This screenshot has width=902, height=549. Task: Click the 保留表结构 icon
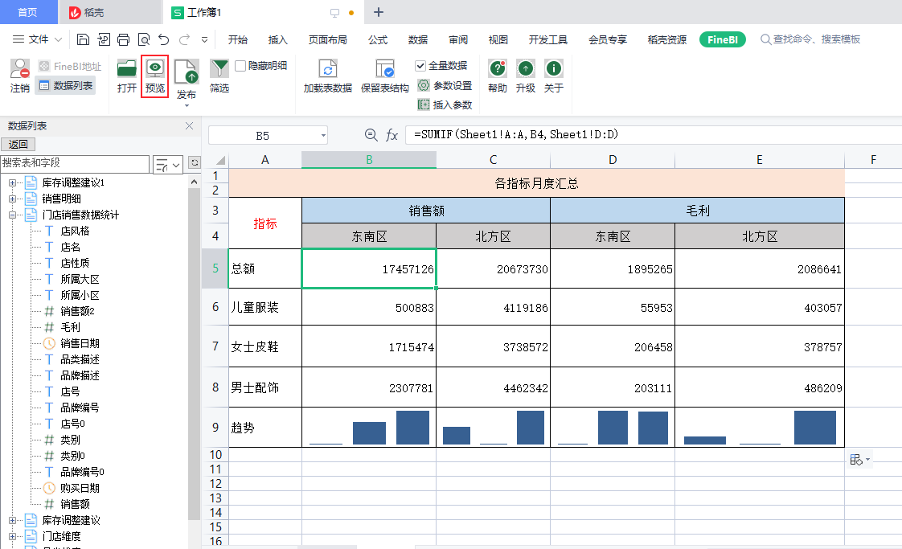point(385,68)
